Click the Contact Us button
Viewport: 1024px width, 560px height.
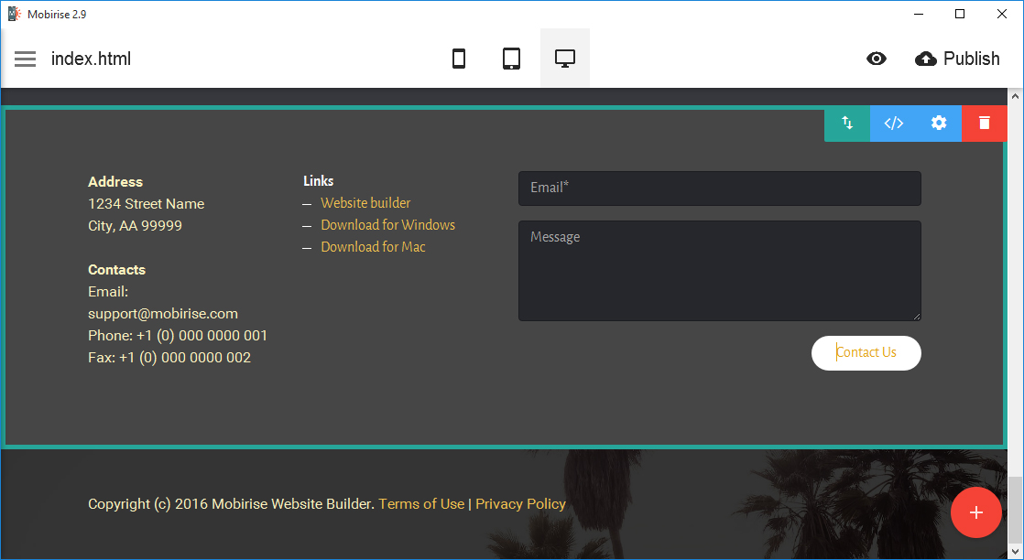(866, 353)
